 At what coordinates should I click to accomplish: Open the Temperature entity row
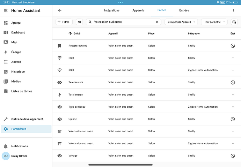tap(147, 82)
